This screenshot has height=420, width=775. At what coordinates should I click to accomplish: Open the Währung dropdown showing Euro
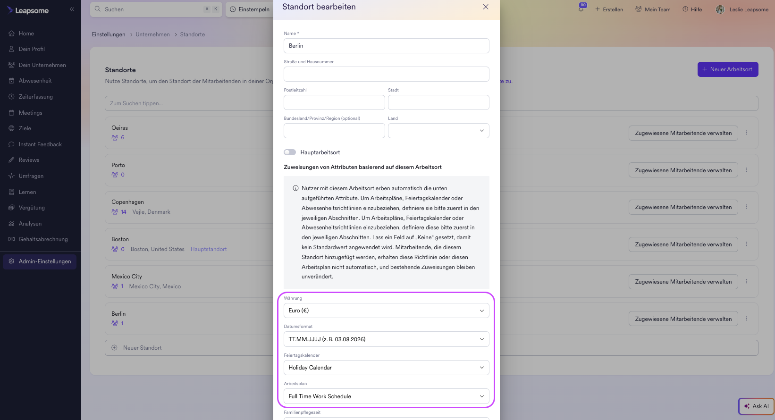(x=386, y=311)
